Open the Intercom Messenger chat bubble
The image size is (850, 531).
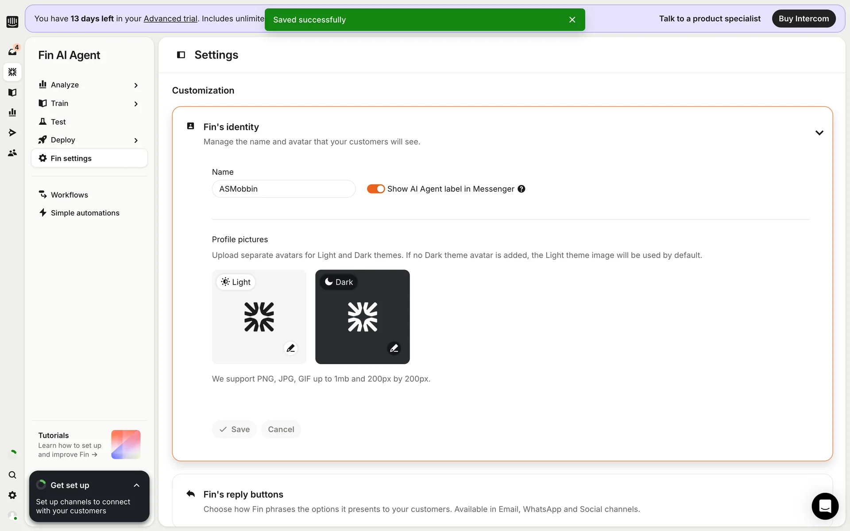[x=825, y=506]
